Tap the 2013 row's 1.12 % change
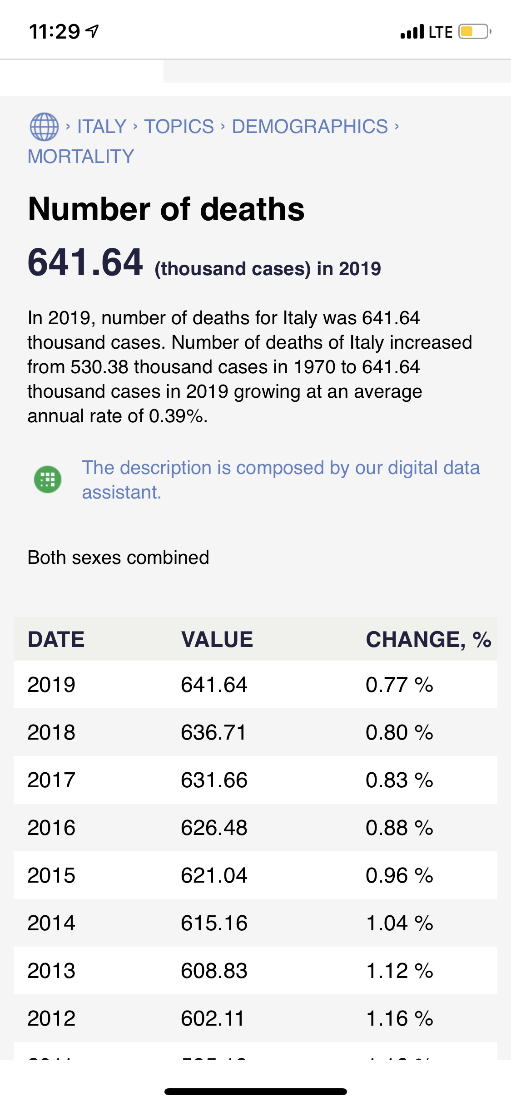 click(399, 971)
